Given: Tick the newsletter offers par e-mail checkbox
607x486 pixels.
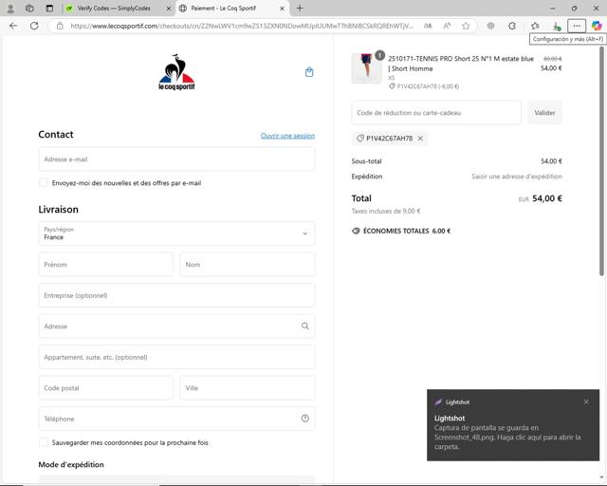Looking at the screenshot, I should (44, 182).
